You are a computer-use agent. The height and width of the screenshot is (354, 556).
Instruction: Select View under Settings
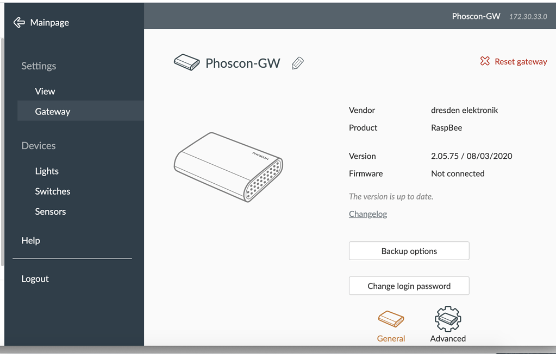pyautogui.click(x=45, y=91)
